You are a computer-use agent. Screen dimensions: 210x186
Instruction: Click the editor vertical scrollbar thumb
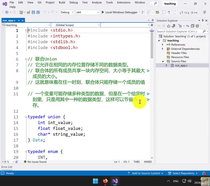tap(152, 45)
